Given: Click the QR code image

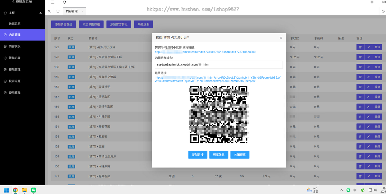Looking at the screenshot, I should click(x=219, y=115).
